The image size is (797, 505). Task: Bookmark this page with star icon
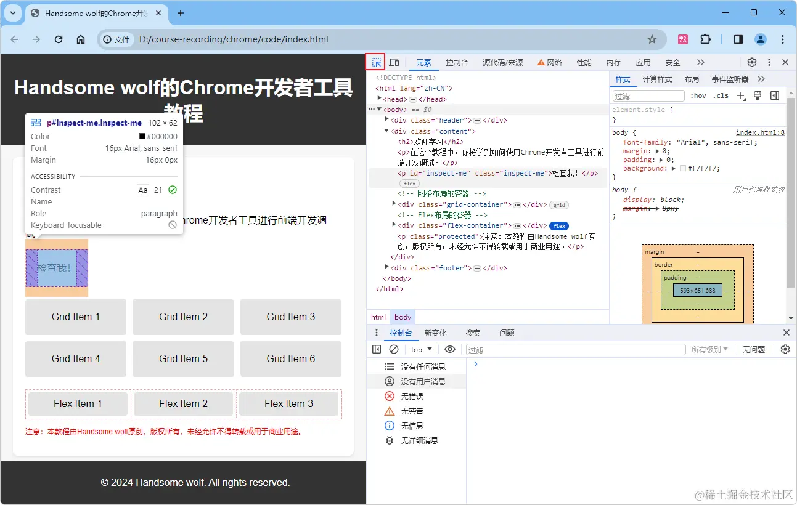click(x=652, y=39)
